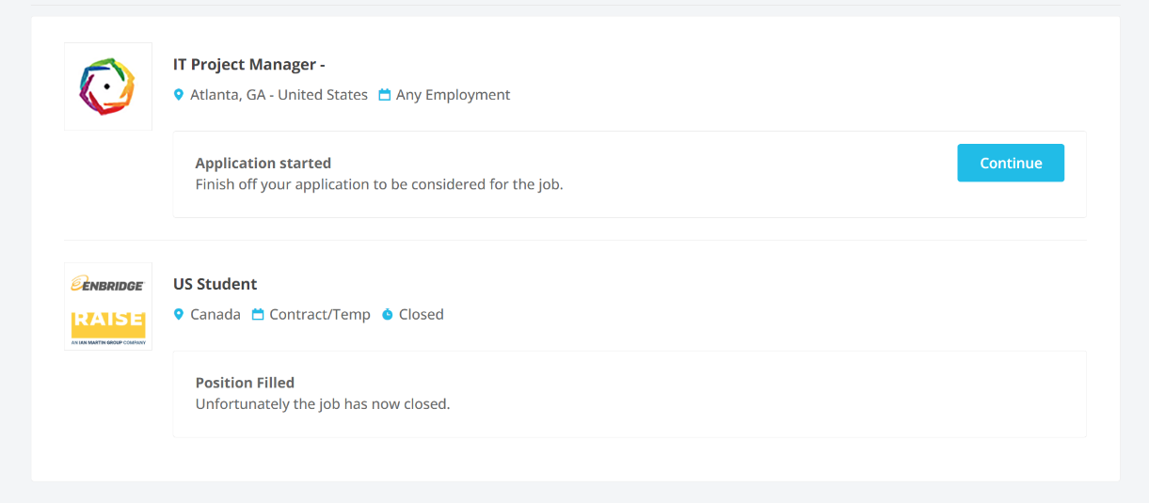This screenshot has width=1149, height=503.
Task: Click the Closed status label
Action: pos(421,315)
